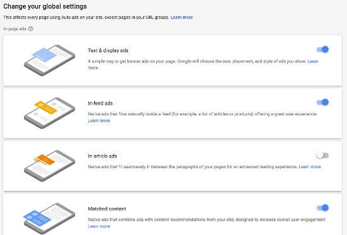Follow the In-feed ads Learn more link

point(99,120)
